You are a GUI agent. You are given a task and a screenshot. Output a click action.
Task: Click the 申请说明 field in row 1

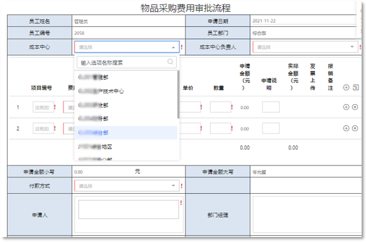[x=271, y=107]
